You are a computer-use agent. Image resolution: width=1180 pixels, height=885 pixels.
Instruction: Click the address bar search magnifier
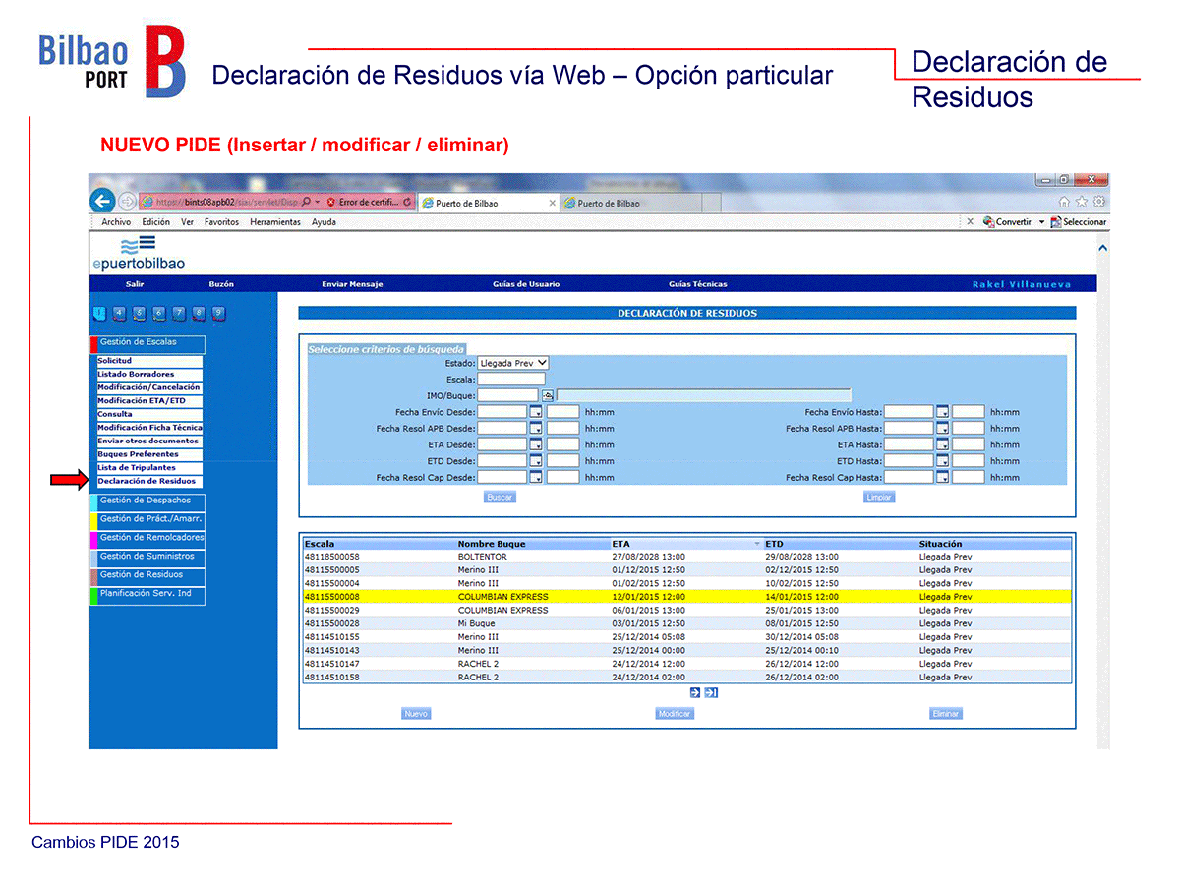coord(307,202)
